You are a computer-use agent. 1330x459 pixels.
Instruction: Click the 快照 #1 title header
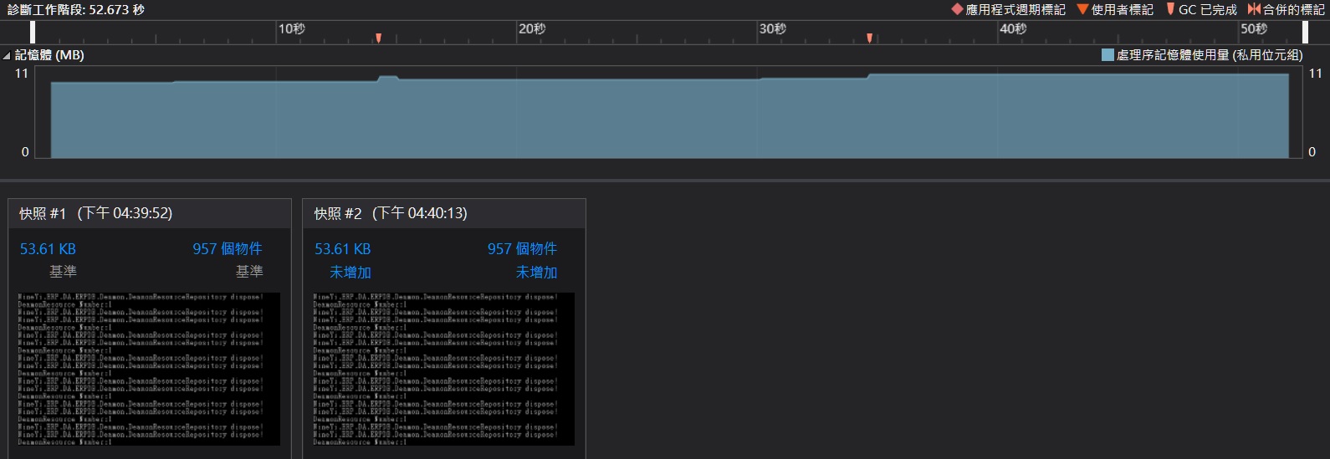tap(96, 214)
